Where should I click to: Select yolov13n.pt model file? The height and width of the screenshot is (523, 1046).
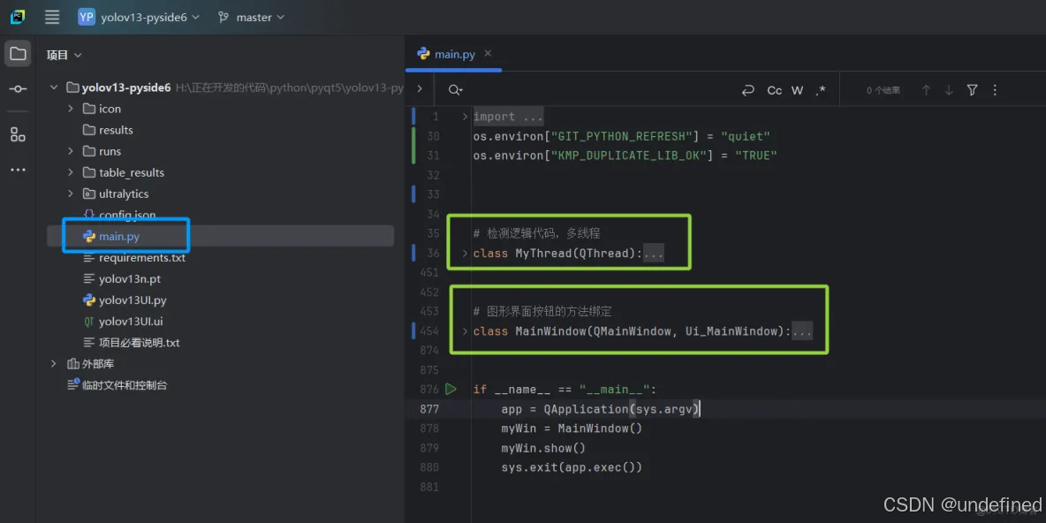click(x=129, y=279)
